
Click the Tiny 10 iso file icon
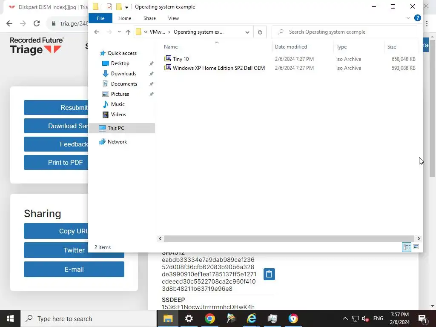pyautogui.click(x=168, y=59)
